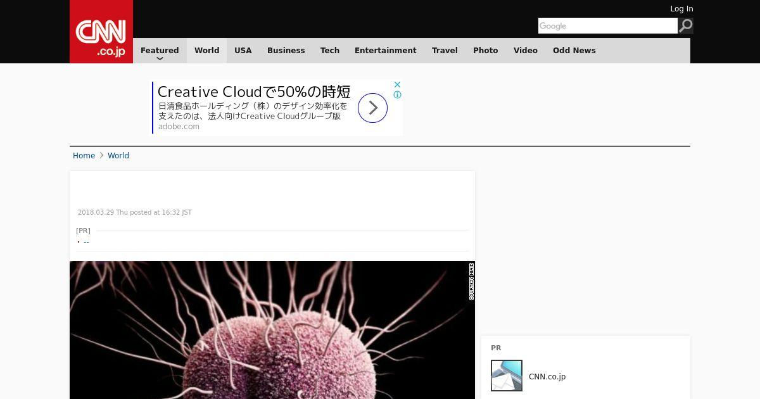Click the Log In link

[681, 9]
